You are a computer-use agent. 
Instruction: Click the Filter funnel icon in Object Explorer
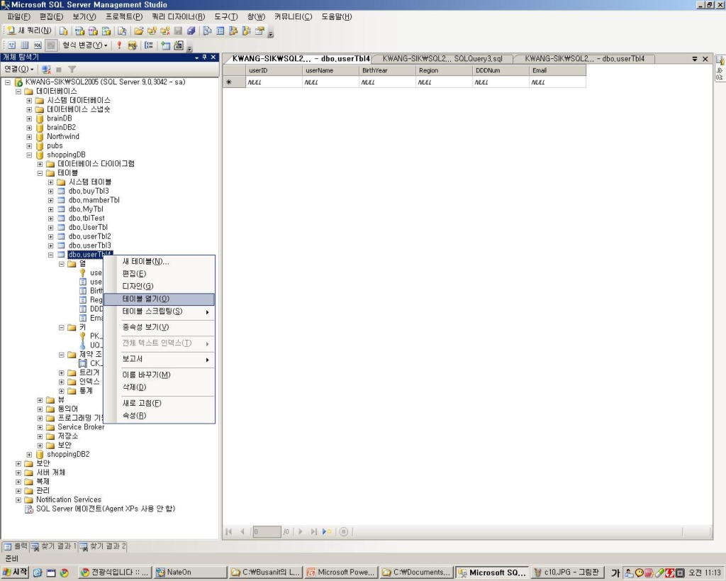point(72,69)
